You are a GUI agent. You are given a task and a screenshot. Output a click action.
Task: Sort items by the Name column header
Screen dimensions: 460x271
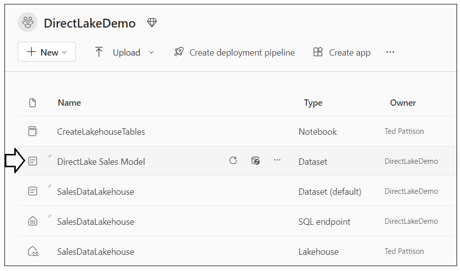69,103
